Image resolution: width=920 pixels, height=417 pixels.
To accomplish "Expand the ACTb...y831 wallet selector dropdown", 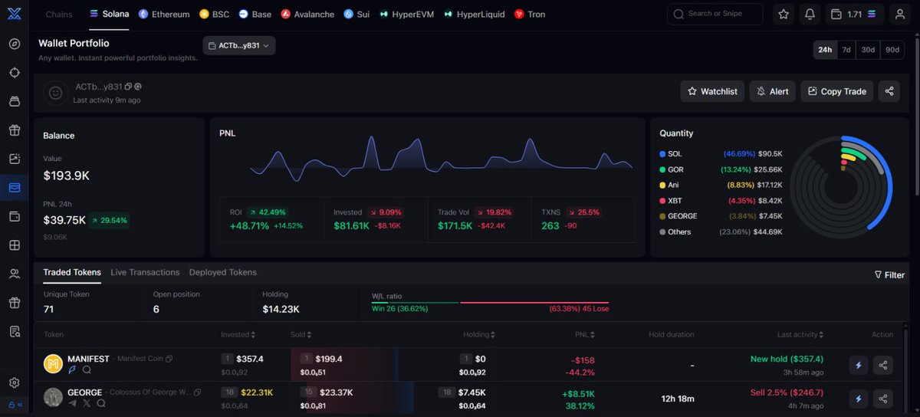I will [239, 46].
